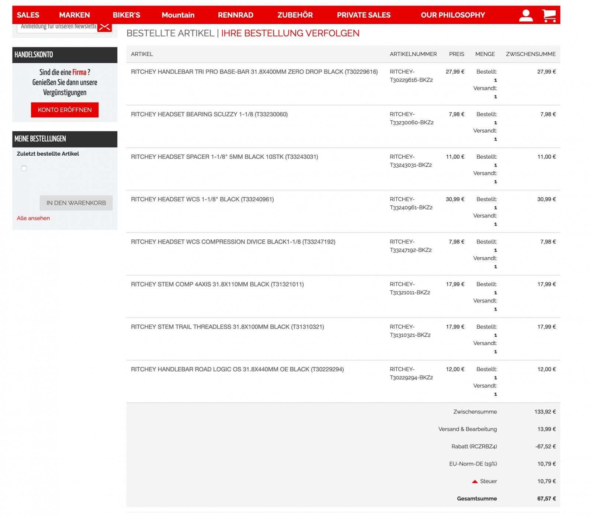Viewport: 590px width, 516px height.
Task: Open the BIKER'S menu
Action: click(x=126, y=15)
